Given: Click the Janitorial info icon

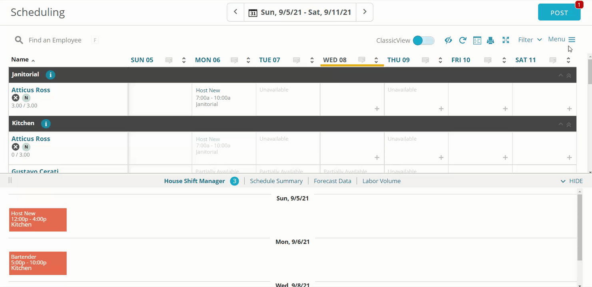Looking at the screenshot, I should (50, 75).
